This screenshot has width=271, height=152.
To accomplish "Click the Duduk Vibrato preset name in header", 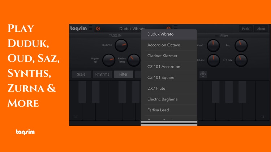I will pyautogui.click(x=132, y=28).
